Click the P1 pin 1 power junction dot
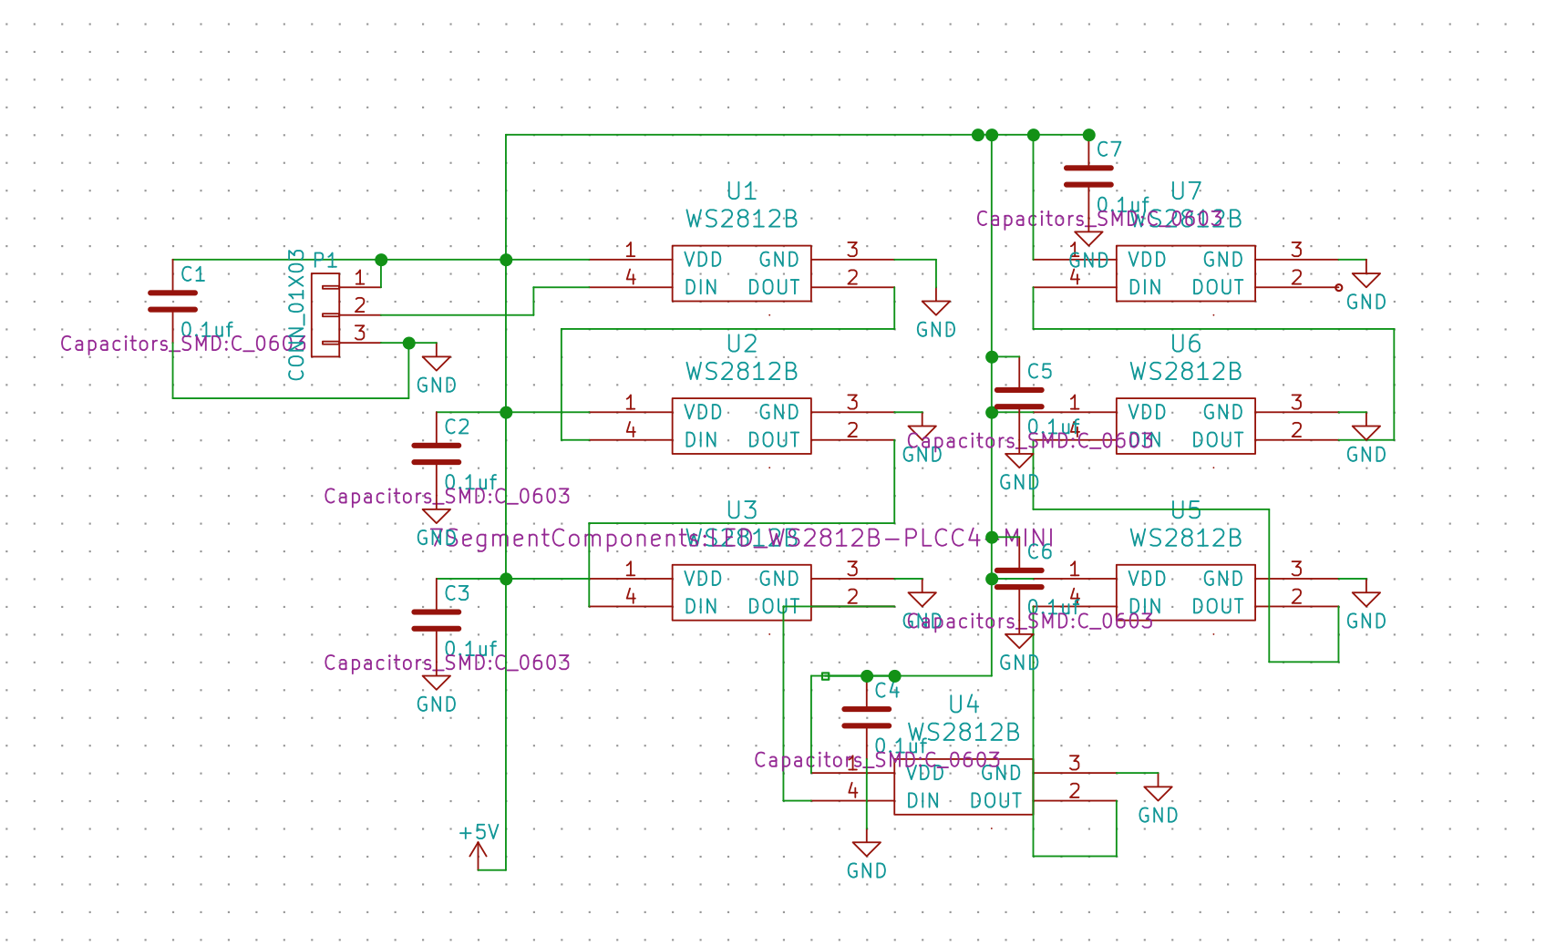The width and height of the screenshot is (1546, 946). click(x=381, y=260)
